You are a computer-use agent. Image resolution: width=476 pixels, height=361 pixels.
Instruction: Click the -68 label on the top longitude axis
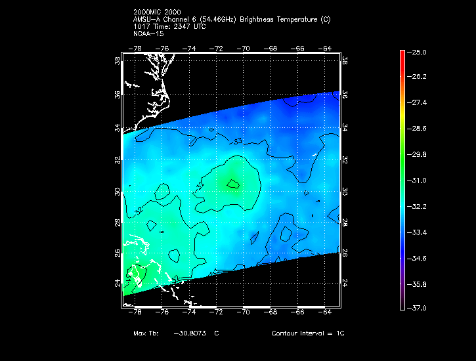tap(270, 49)
